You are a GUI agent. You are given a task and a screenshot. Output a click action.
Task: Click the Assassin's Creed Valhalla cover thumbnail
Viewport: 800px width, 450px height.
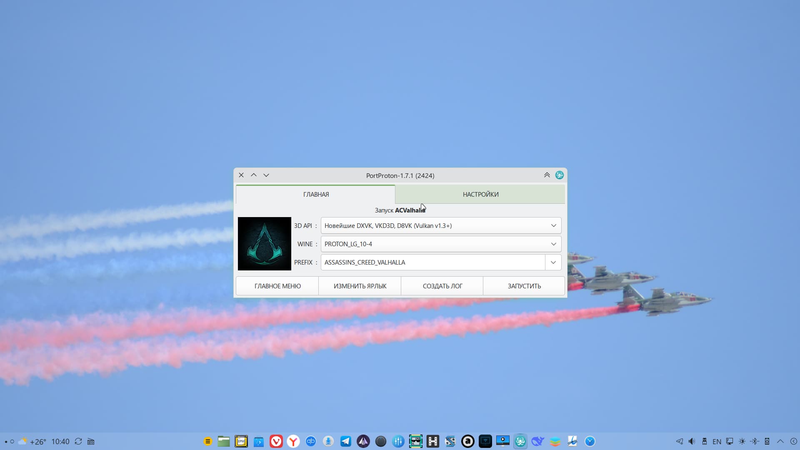pyautogui.click(x=265, y=244)
